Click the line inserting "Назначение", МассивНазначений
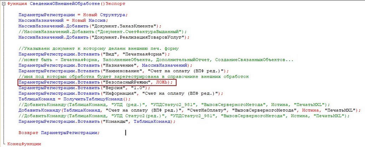Image resolution: width=365 pixels, height=147 pixels. coord(105,65)
